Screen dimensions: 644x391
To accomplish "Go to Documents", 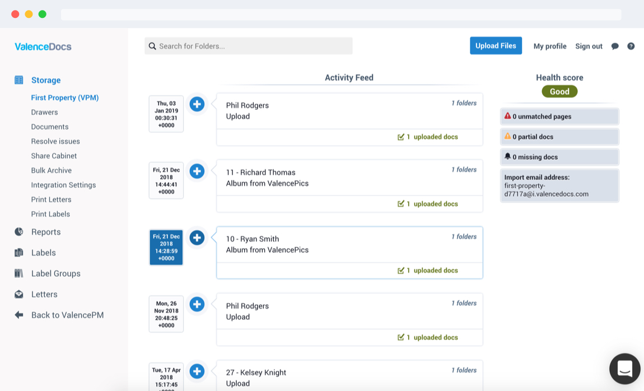I will point(50,127).
